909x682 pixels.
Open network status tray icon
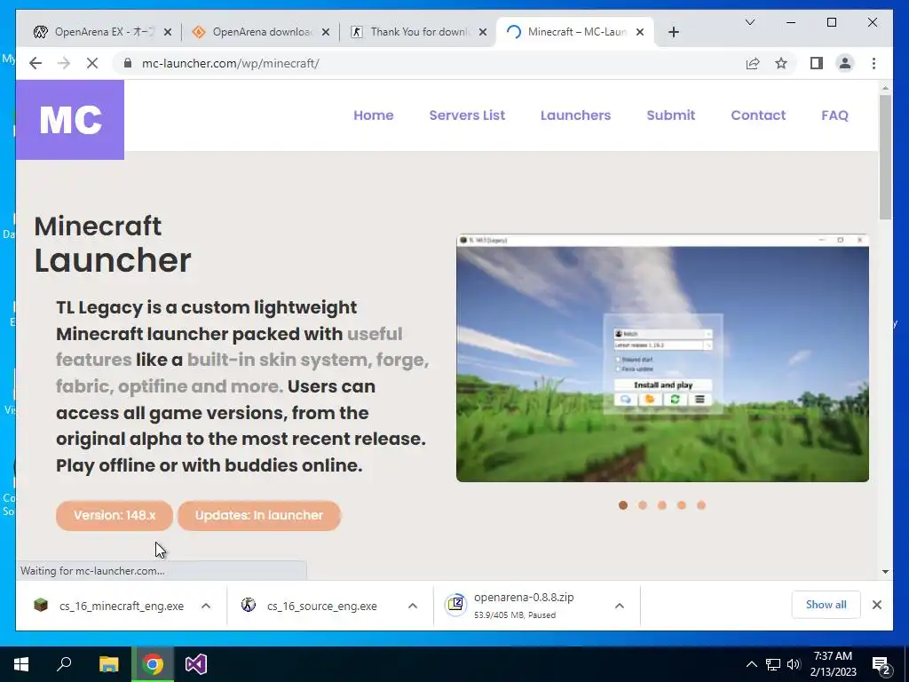(x=773, y=664)
